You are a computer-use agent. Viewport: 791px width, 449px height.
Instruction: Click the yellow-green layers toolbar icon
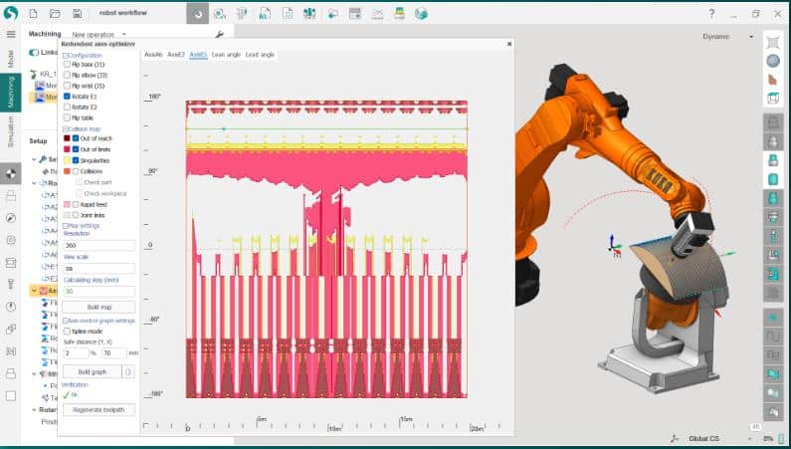400,14
